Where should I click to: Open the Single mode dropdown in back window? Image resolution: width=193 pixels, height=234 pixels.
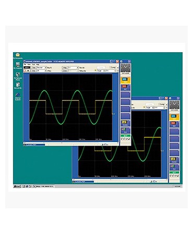(x=150, y=108)
